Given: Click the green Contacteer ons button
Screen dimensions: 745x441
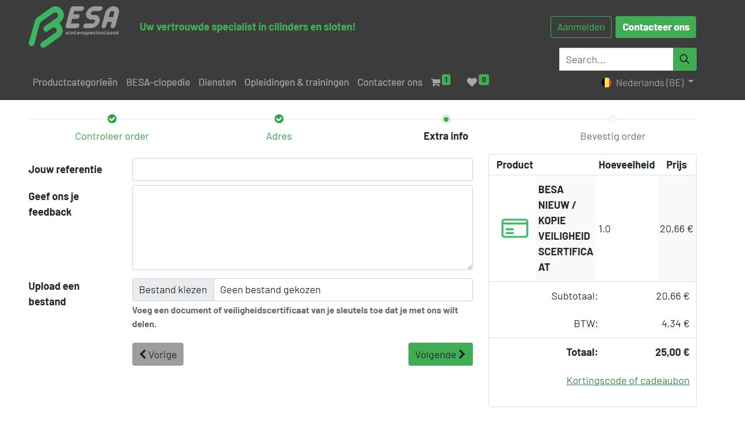Looking at the screenshot, I should [655, 27].
